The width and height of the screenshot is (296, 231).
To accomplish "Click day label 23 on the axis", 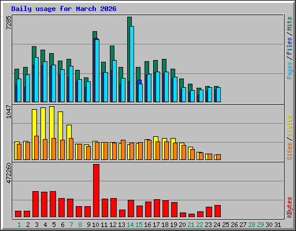I will pyautogui.click(x=208, y=225).
